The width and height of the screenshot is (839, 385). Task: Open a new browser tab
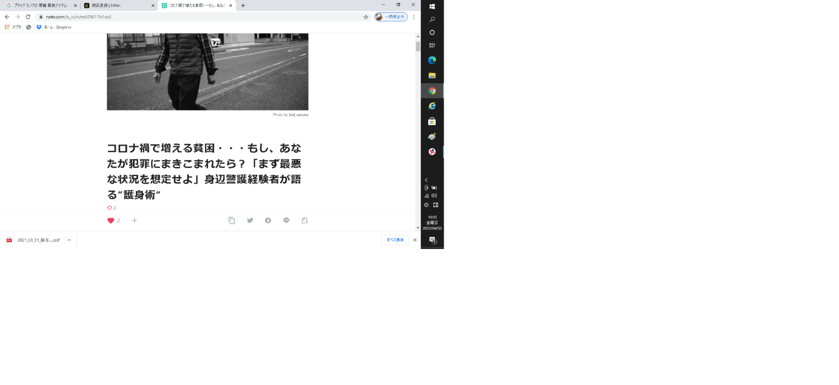243,5
